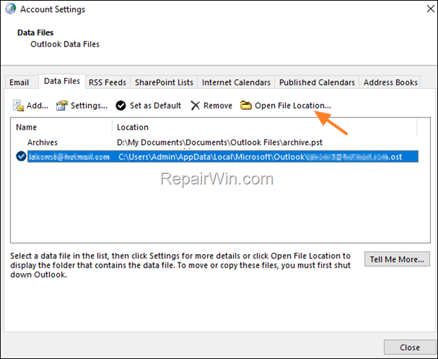Click the blurred hotmail account name in the list

click(69, 156)
